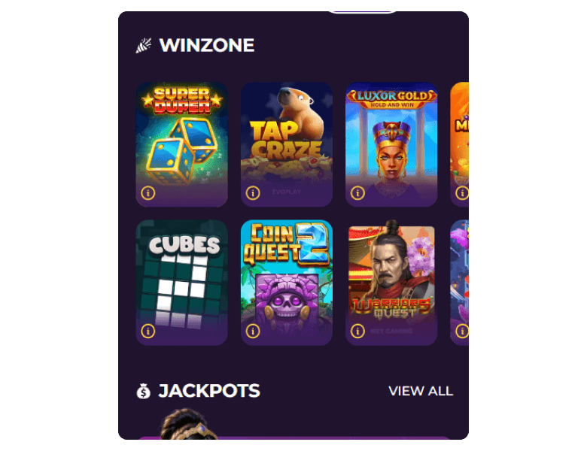The image size is (587, 451).
Task: Open info for Super Duper game
Action: pyautogui.click(x=148, y=193)
